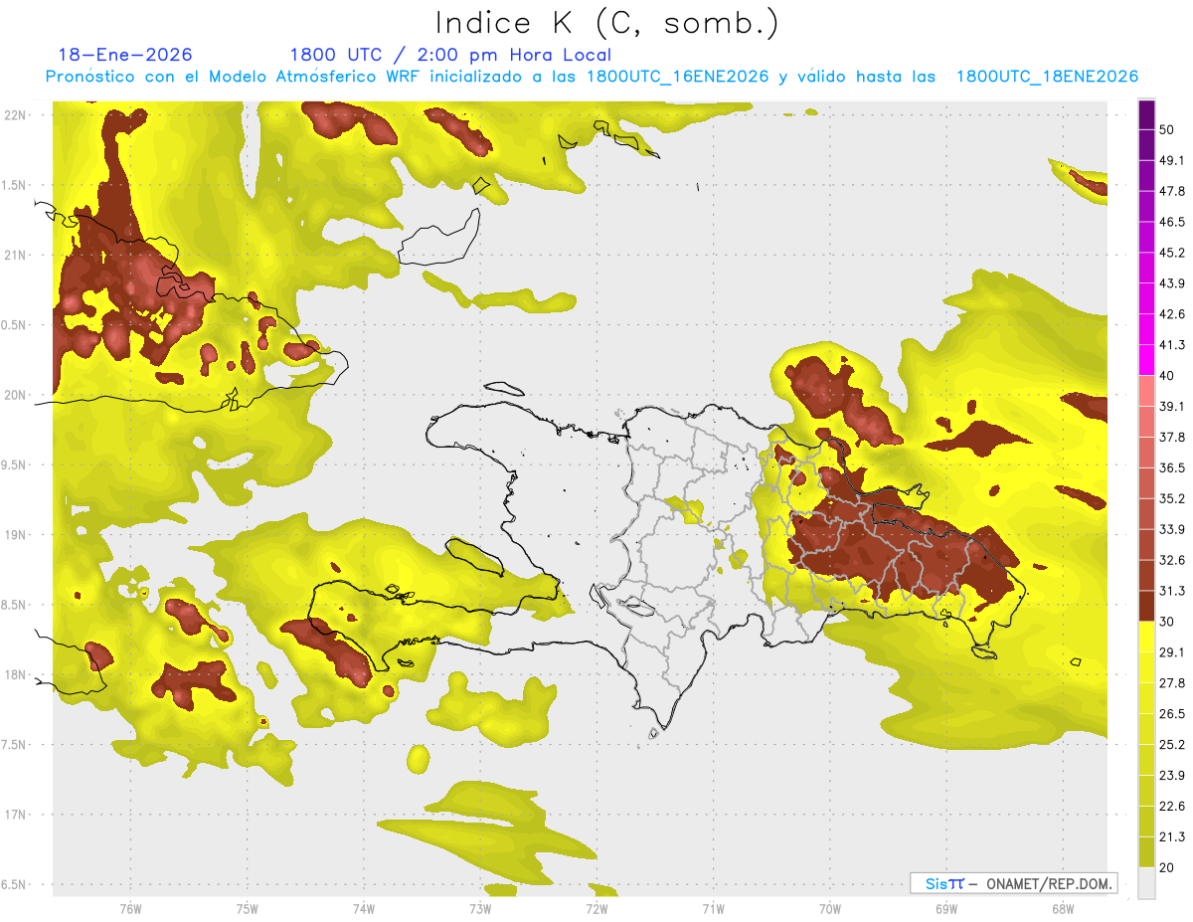Click the legend value "41.3"
Viewport: 1193px width, 922px height.
pyautogui.click(x=1172, y=345)
